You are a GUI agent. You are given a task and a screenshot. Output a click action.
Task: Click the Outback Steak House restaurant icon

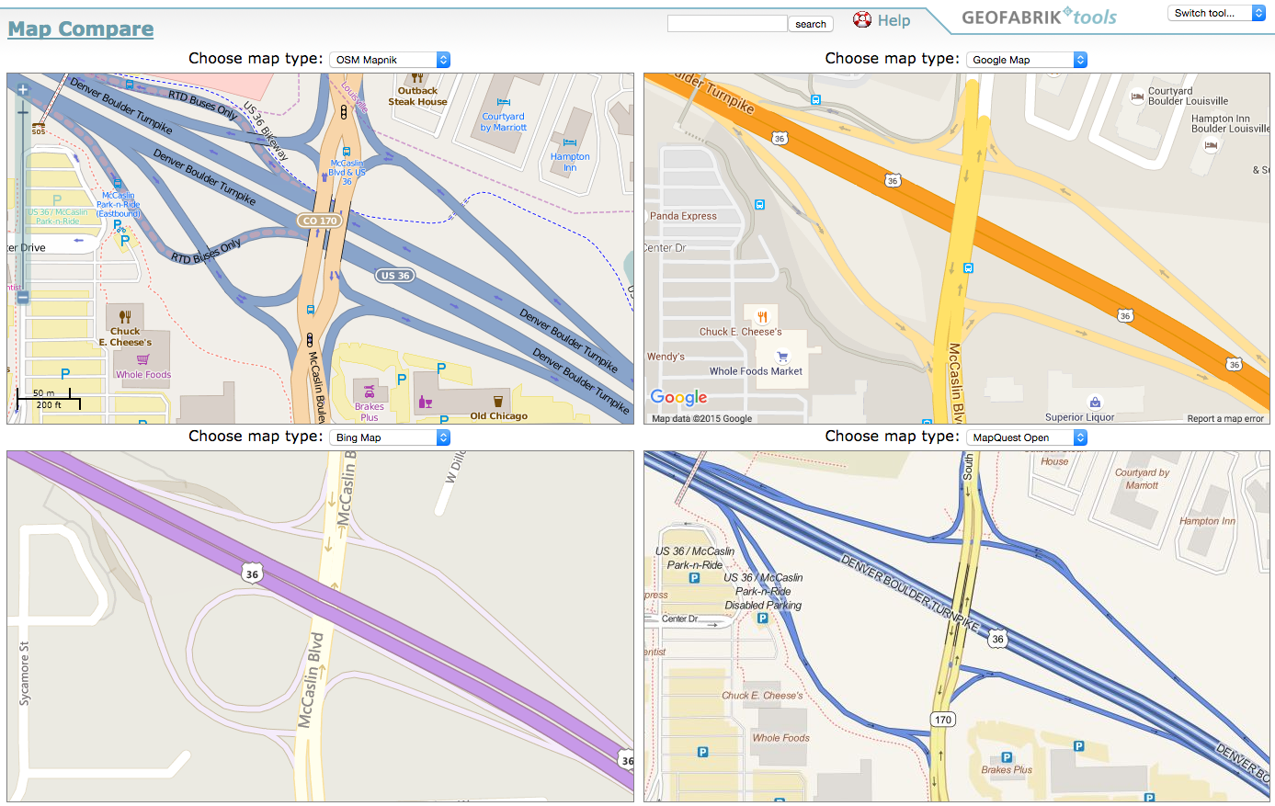(x=417, y=79)
